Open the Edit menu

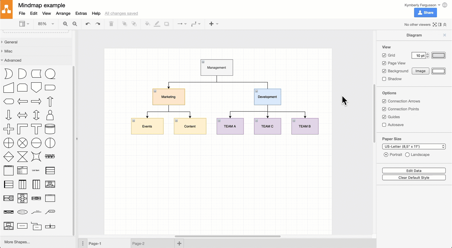[34, 14]
